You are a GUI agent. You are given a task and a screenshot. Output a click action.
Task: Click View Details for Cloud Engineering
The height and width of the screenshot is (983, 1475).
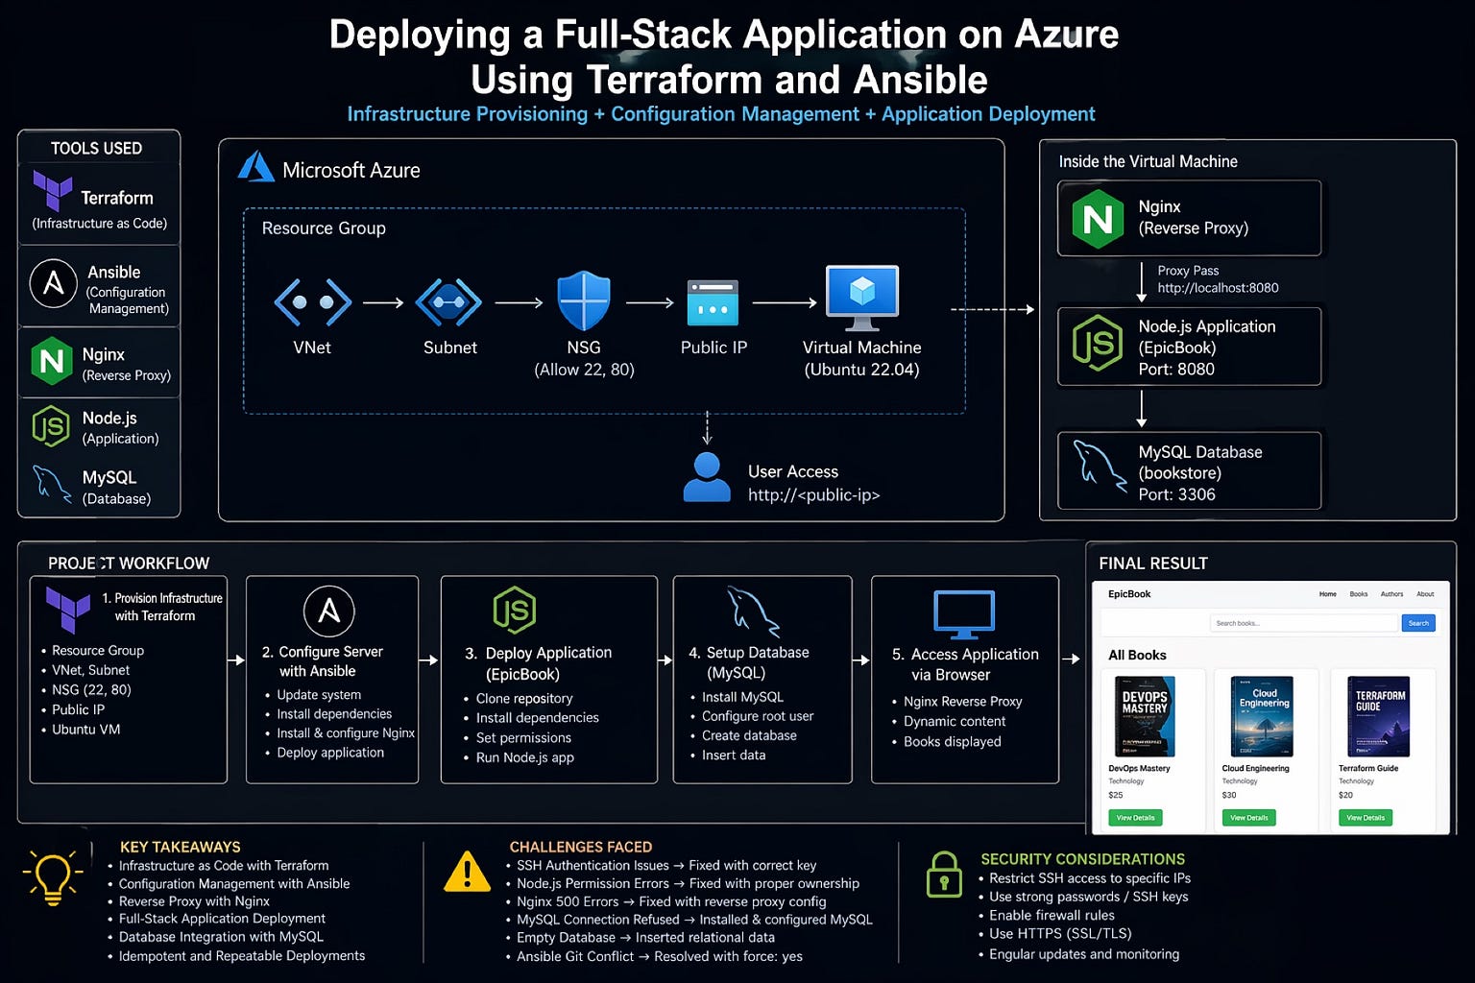1248,818
